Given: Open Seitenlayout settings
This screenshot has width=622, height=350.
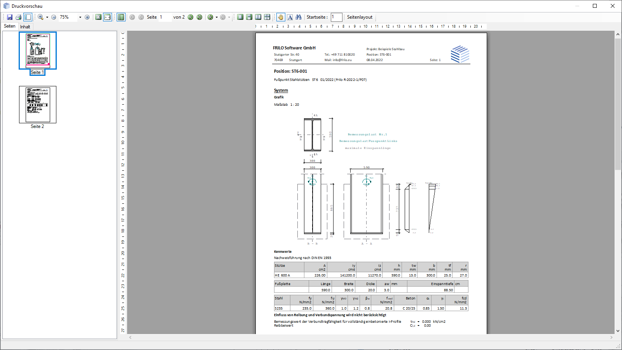Looking at the screenshot, I should (x=360, y=17).
